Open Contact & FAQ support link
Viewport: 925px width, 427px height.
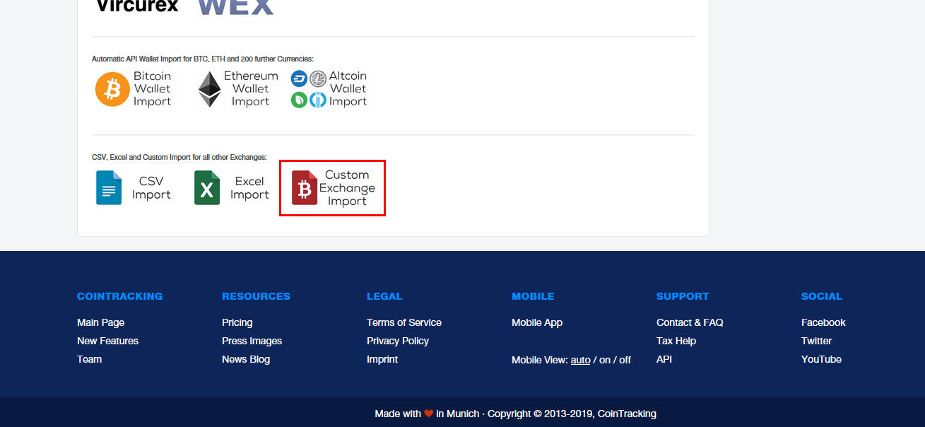click(x=690, y=322)
